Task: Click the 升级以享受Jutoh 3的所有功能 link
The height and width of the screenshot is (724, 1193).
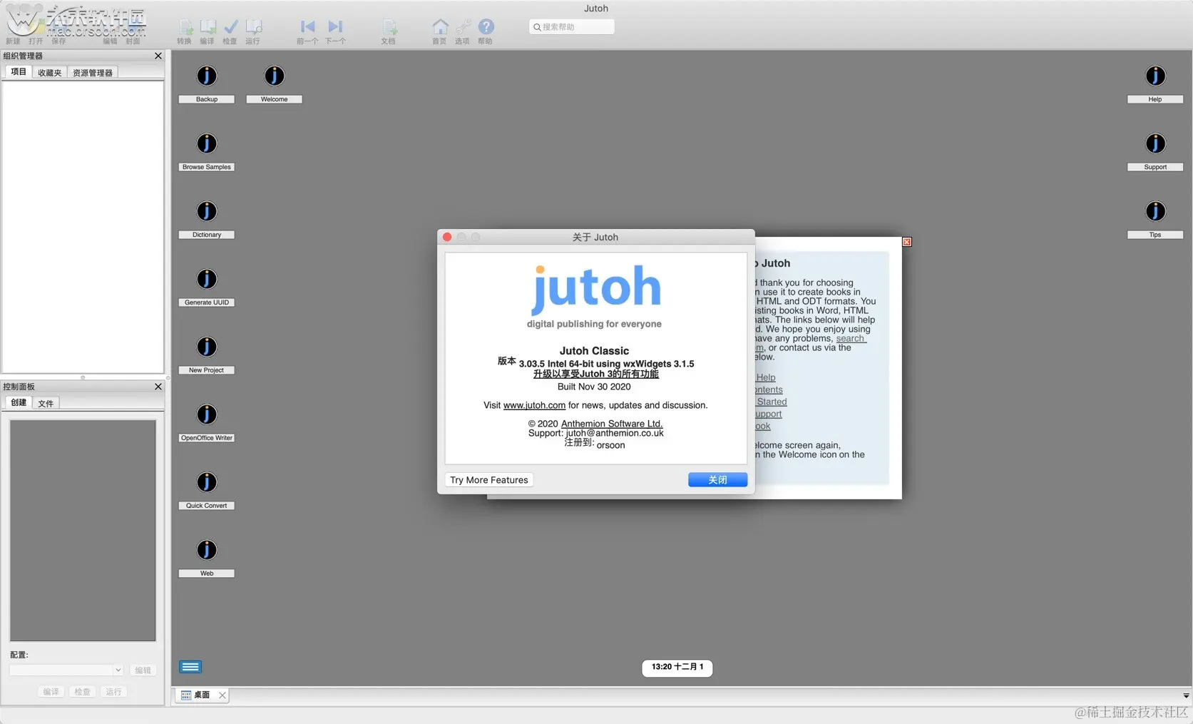Action: (x=595, y=374)
